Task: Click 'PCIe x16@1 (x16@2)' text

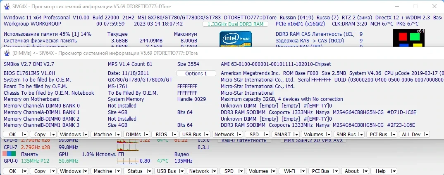Action: [x=301, y=24]
